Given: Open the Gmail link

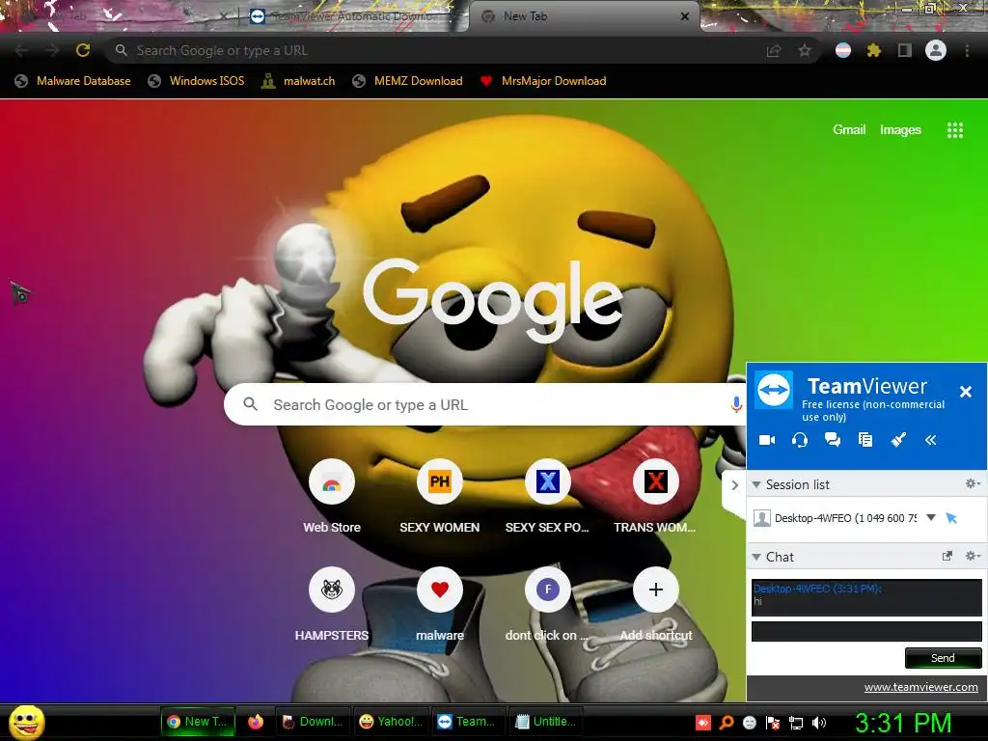Looking at the screenshot, I should (x=849, y=129).
